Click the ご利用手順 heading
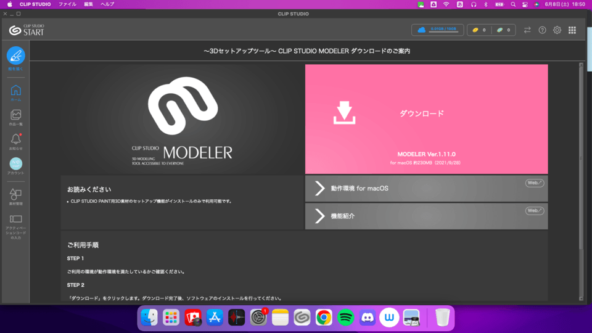Viewport: 592px width, 333px height. [x=83, y=245]
